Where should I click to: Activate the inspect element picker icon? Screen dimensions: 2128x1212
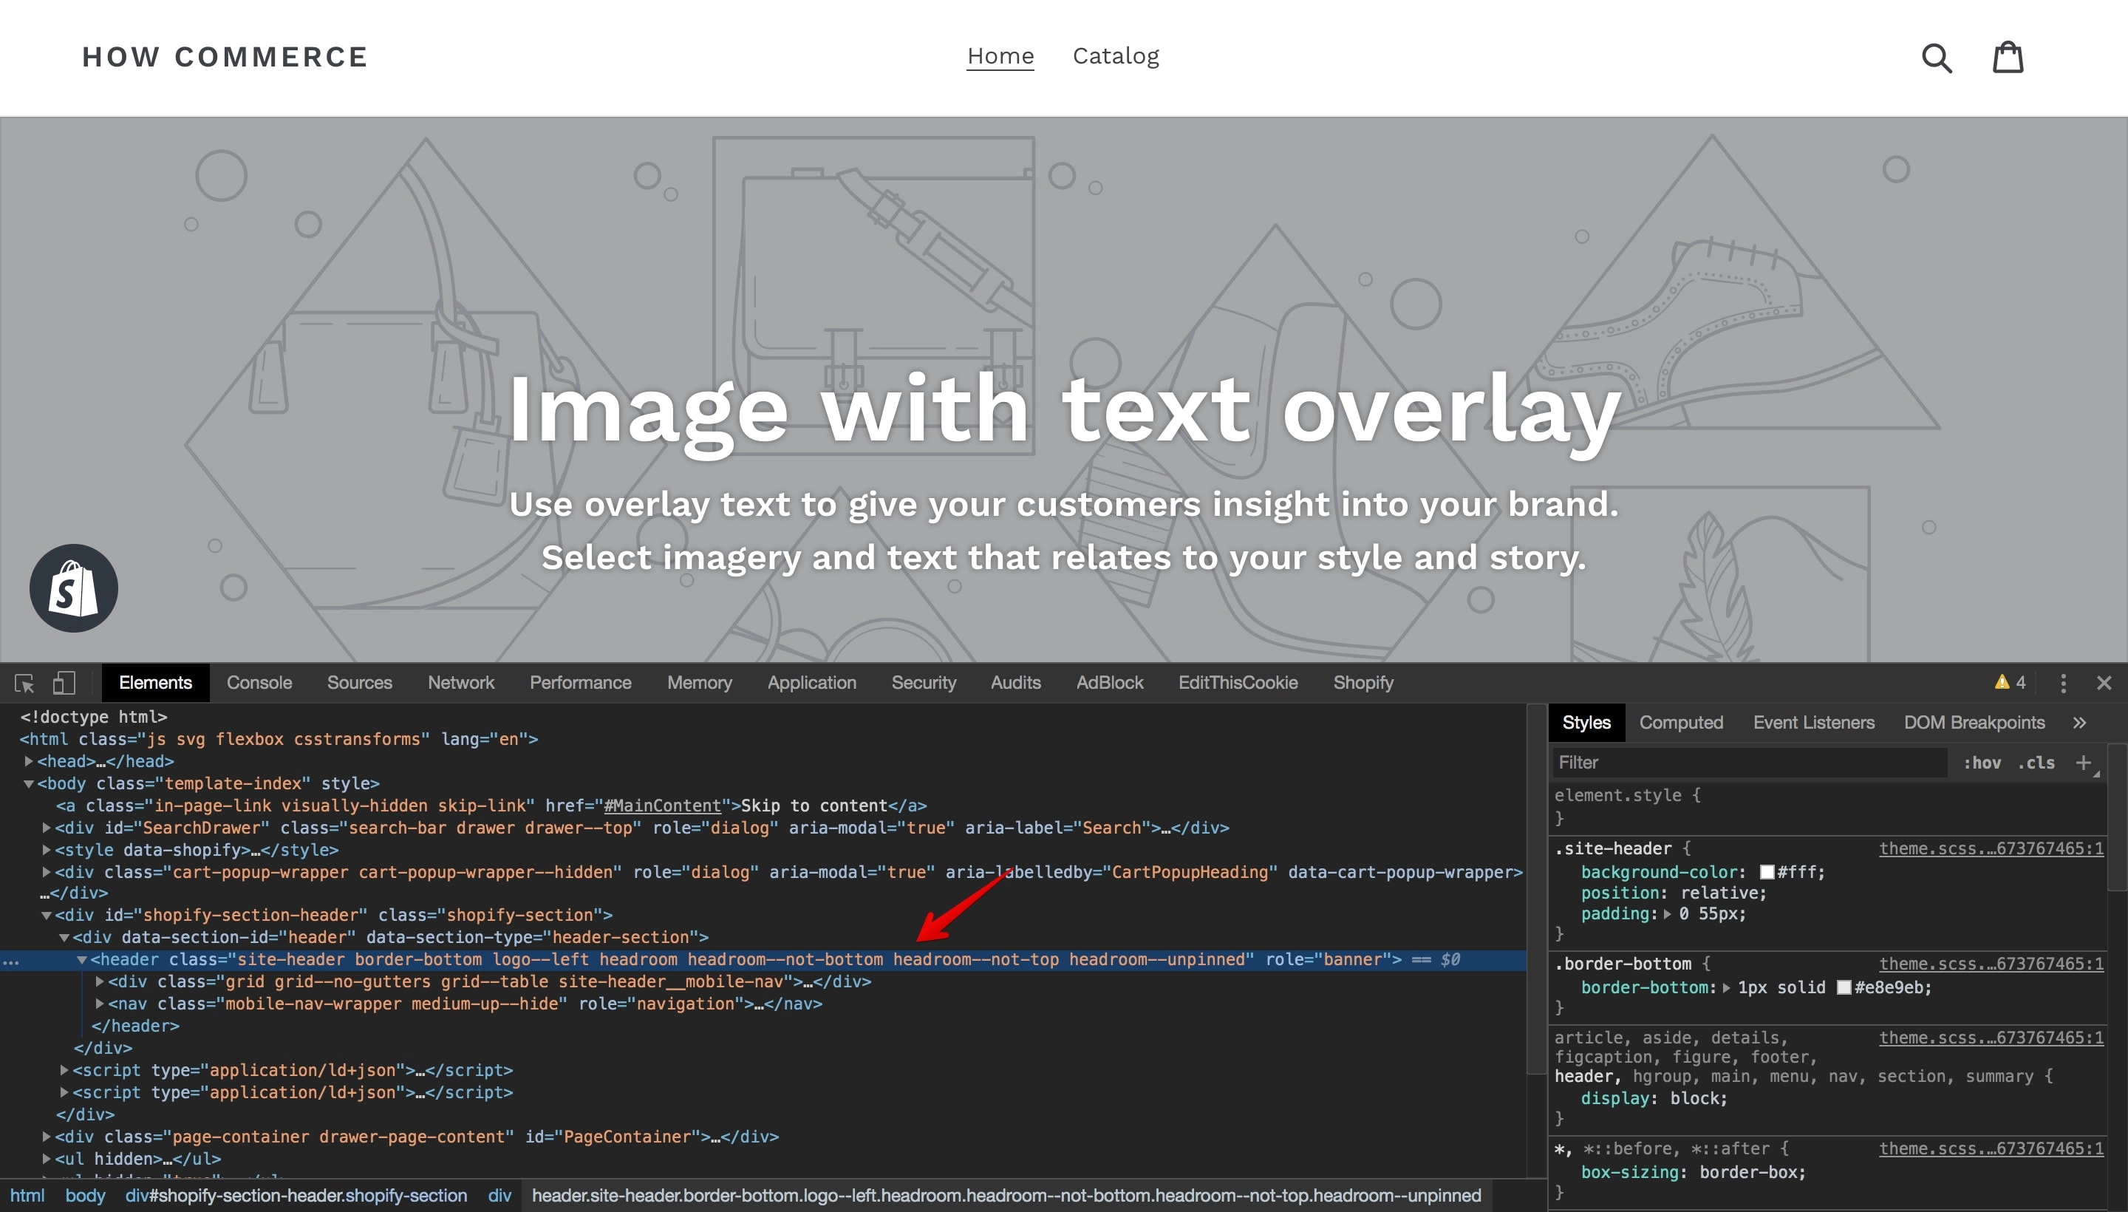coord(24,684)
